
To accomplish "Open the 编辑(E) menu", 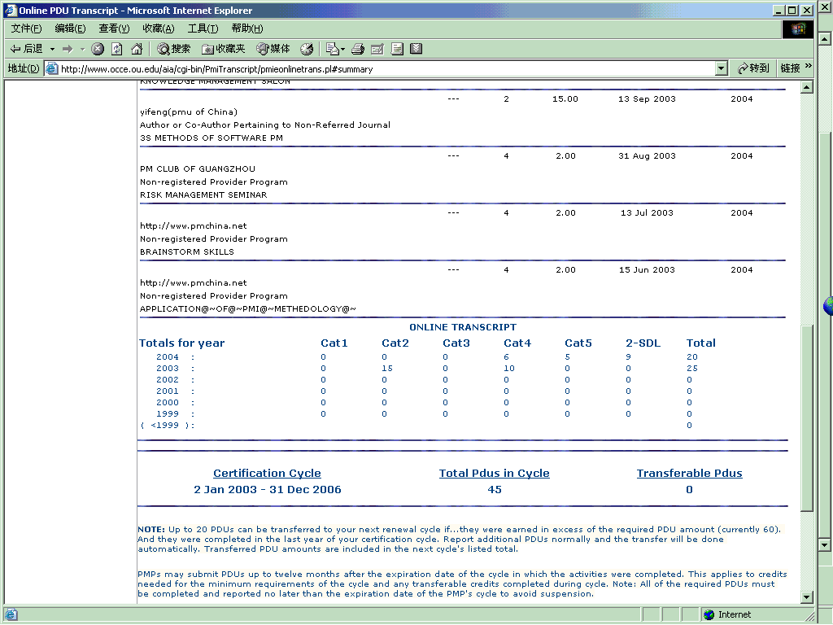I will tap(70, 28).
